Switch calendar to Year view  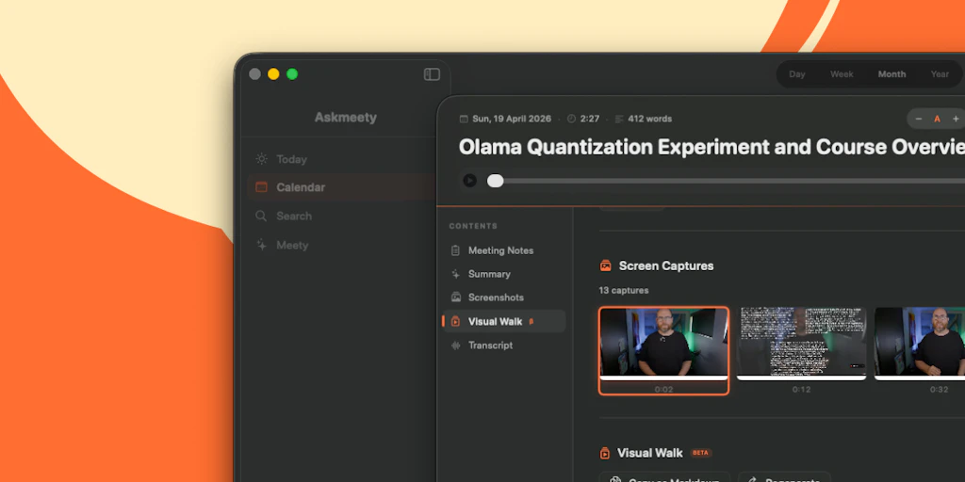click(940, 73)
